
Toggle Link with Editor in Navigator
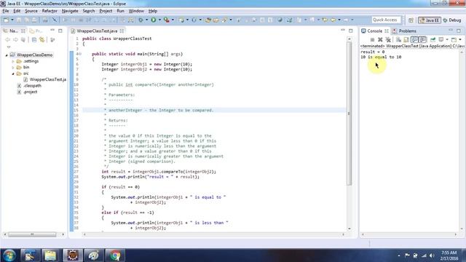click(x=42, y=40)
